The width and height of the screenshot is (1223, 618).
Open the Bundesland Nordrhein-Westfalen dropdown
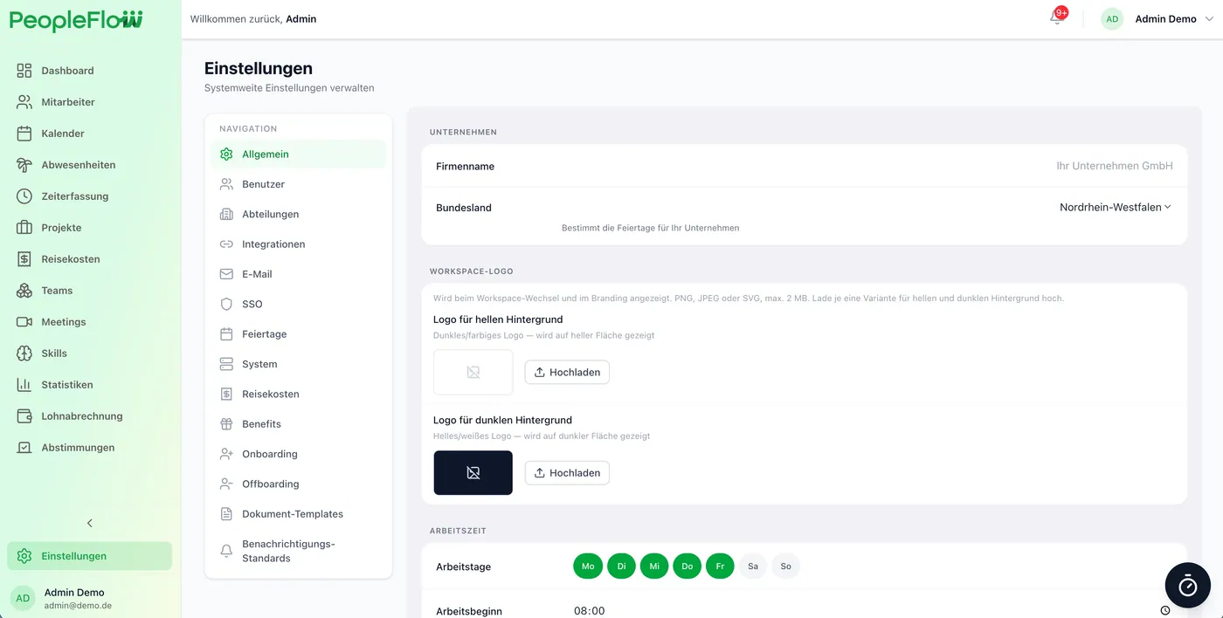click(1115, 208)
